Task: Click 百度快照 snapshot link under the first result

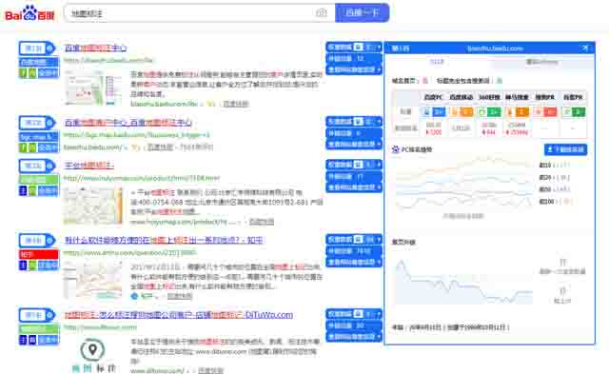Action: (x=235, y=104)
